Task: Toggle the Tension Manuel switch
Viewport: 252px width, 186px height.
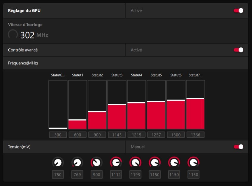Action: tap(238, 147)
